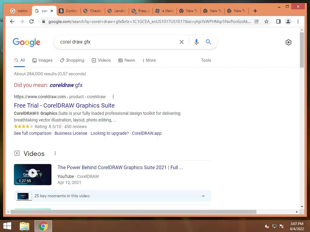
Task: Open the search Tools options
Action: pos(206,60)
